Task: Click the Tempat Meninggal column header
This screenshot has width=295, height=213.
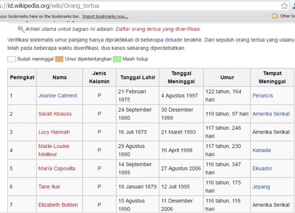Action: [x=272, y=77]
